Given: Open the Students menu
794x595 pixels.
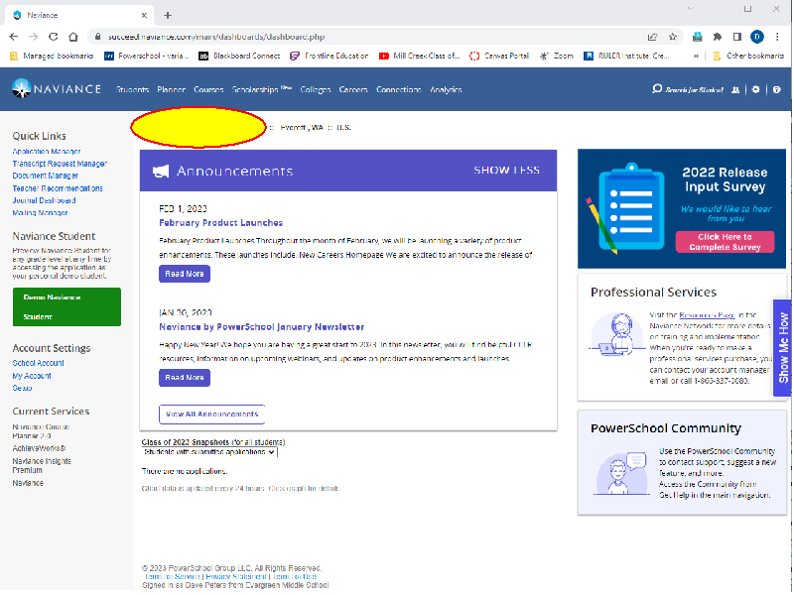Looking at the screenshot, I should [x=132, y=89].
